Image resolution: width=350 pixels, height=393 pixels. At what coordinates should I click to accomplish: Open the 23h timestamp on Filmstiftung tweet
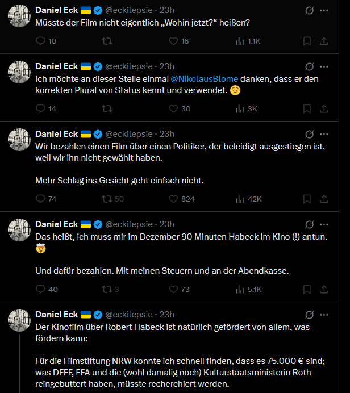pos(167,315)
